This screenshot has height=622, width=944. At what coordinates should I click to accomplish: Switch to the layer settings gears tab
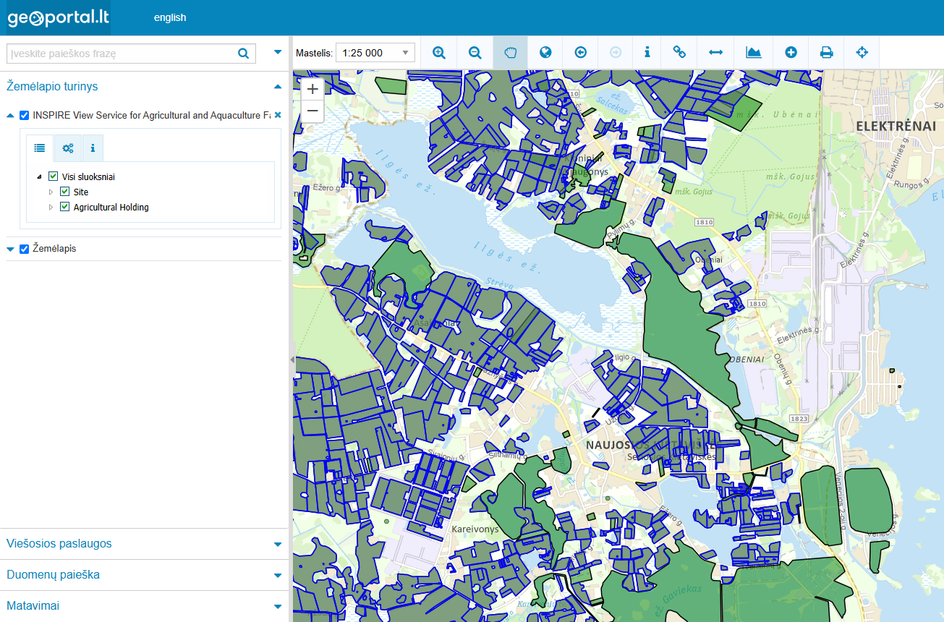click(x=68, y=148)
